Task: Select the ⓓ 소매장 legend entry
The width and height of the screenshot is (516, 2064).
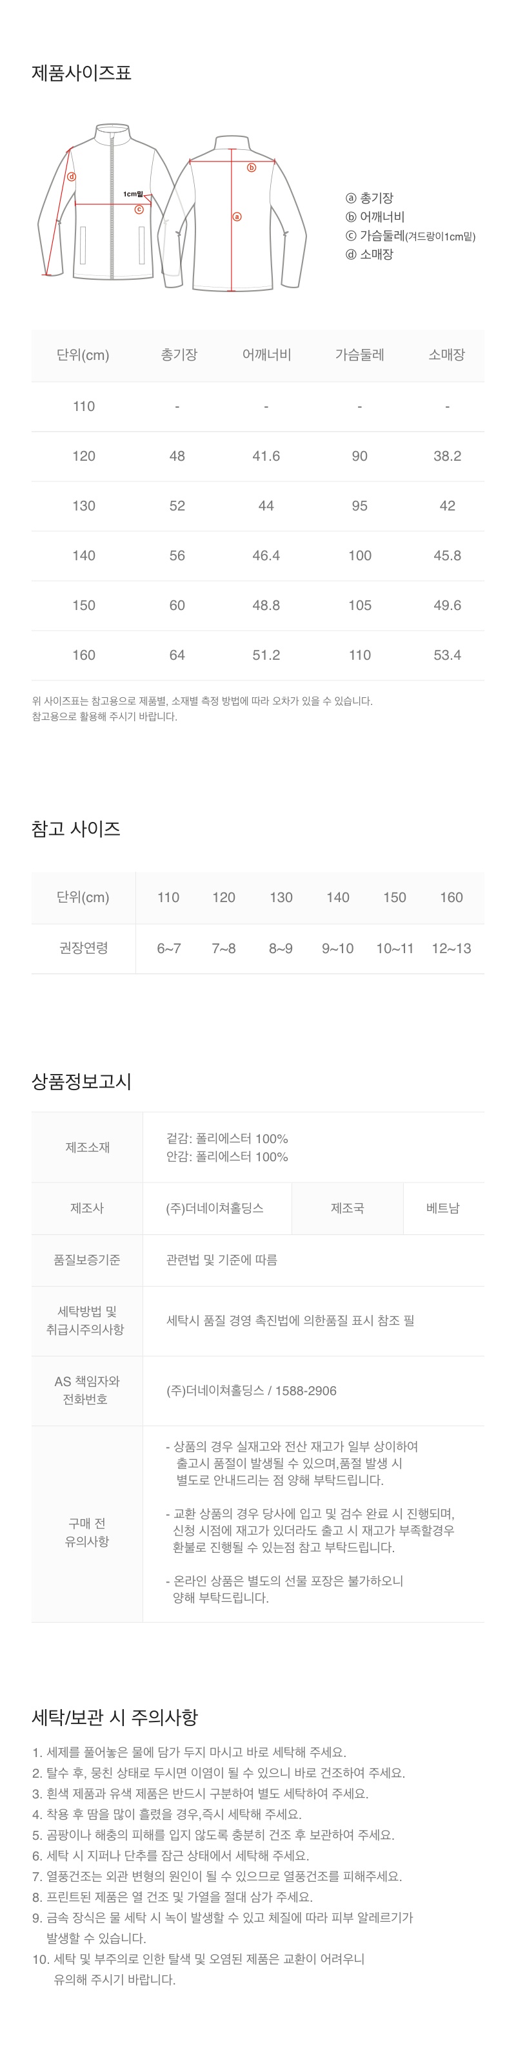Action: [x=370, y=254]
